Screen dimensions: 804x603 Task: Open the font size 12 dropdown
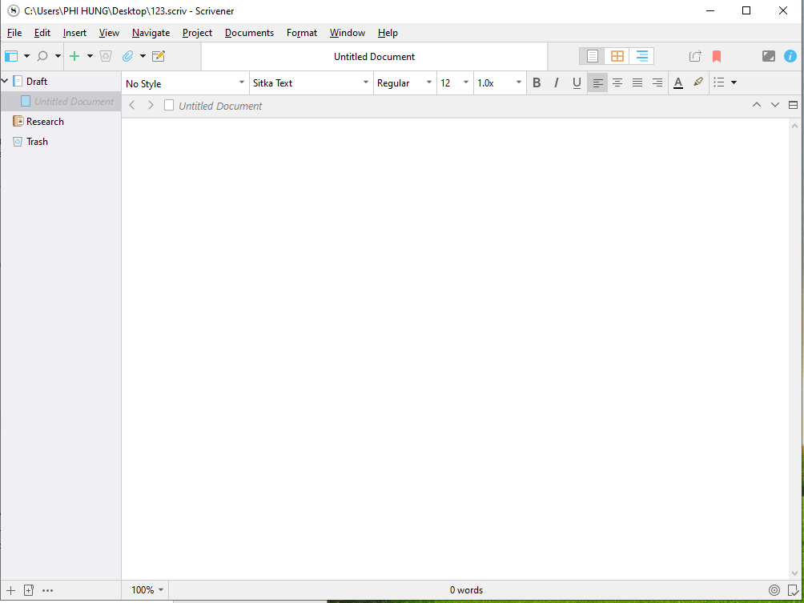455,83
